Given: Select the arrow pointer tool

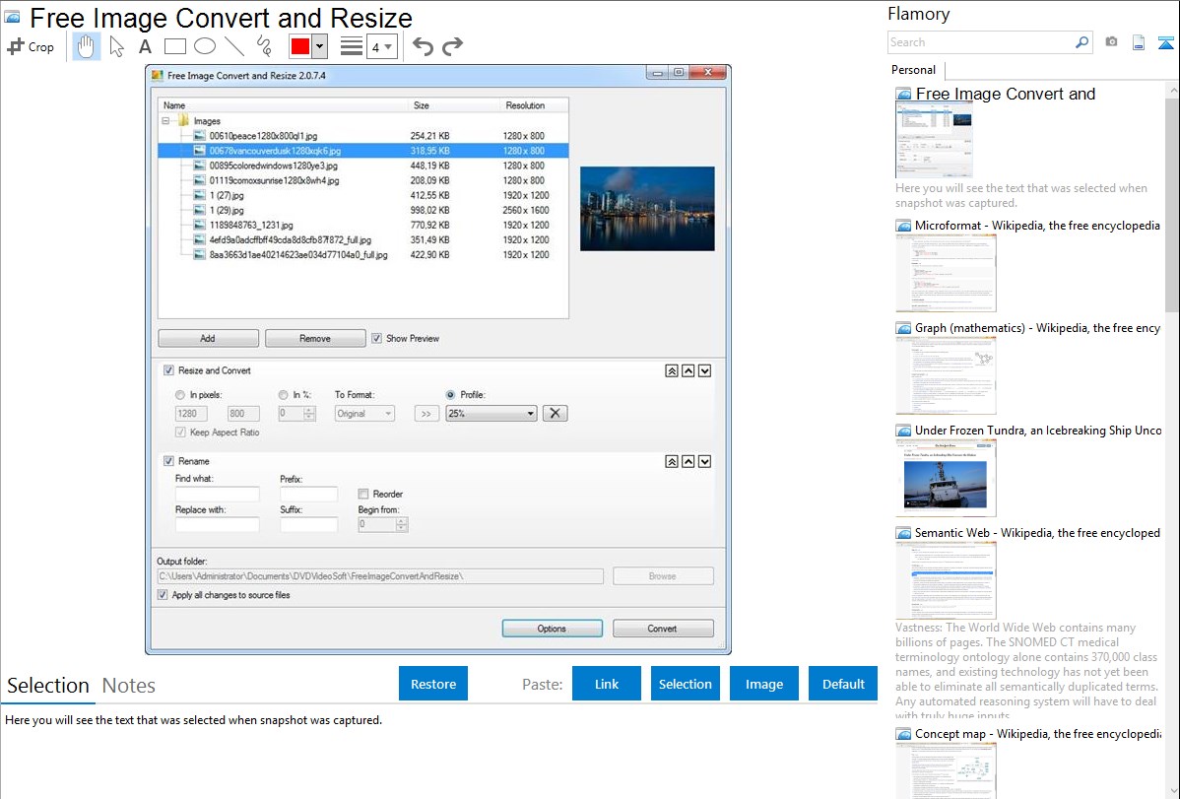Looking at the screenshot, I should tap(117, 46).
